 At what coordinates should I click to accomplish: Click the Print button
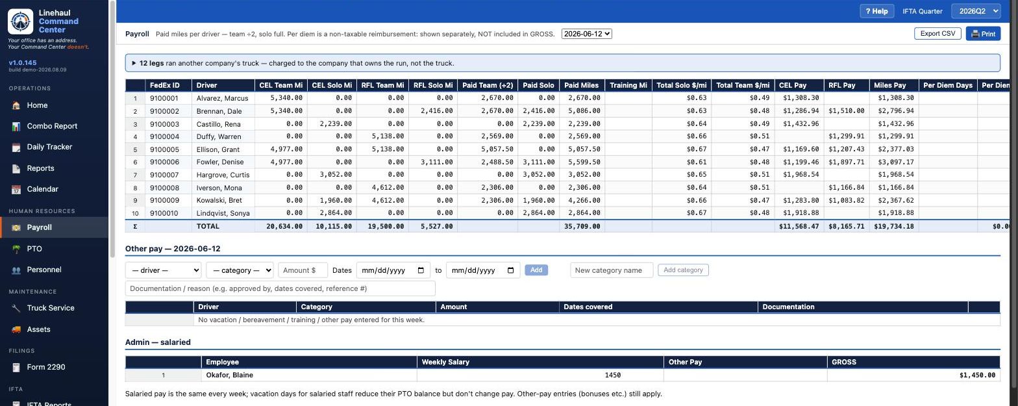pos(983,34)
